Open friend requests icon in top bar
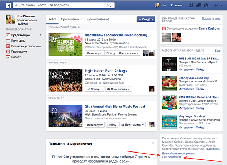The image size is (227, 165). pyautogui.click(x=192, y=5)
